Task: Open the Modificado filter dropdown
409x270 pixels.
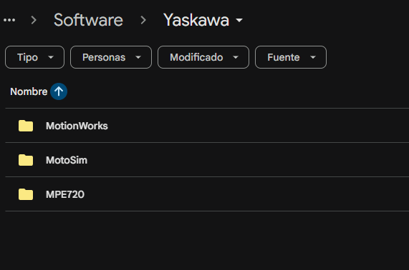Action: [x=203, y=57]
